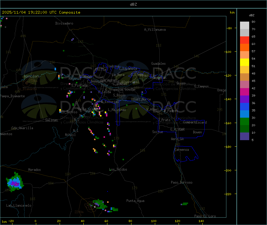Viewport: 267px width, 225px height.
Task: Click the Guadales map label
Action: (158, 64)
